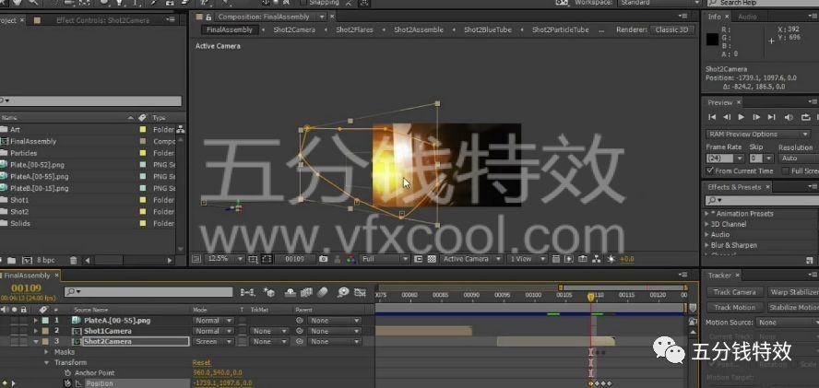Click the Warp Stabilizer button
This screenshot has width=819, height=388.
click(793, 292)
